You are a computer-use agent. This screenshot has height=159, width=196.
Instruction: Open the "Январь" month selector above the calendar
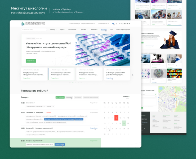pyautogui.click(x=126, y=96)
